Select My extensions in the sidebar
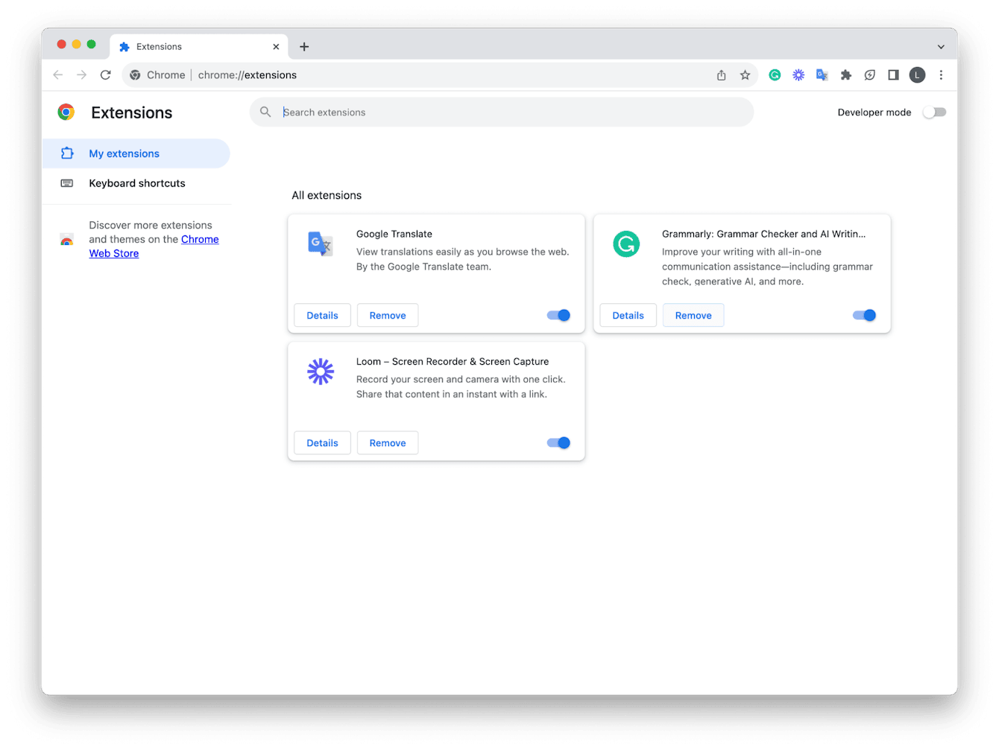 (136, 153)
